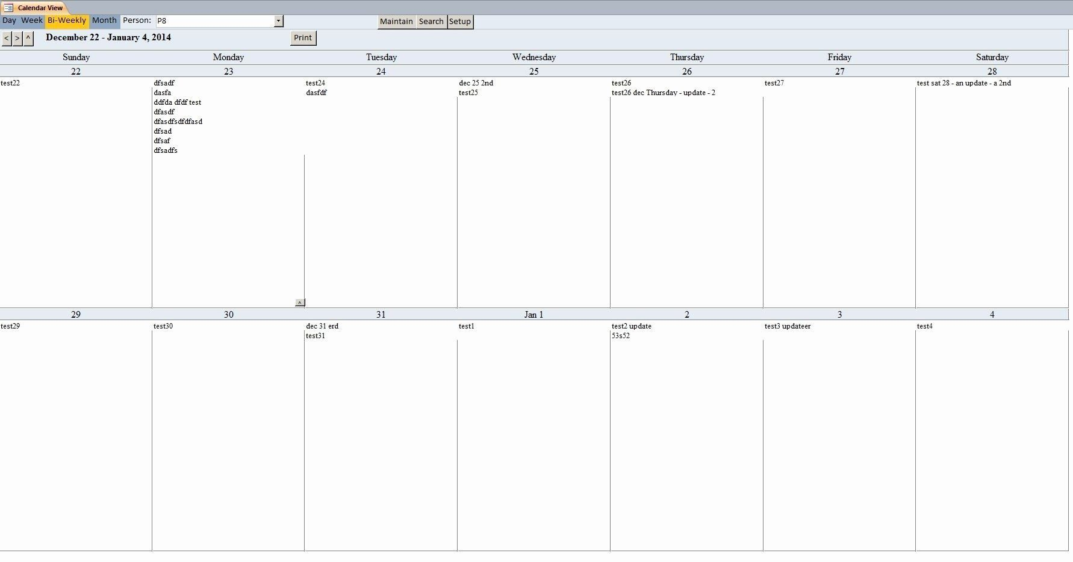Screen dimensions: 1073x562
Task: Switch to Week view
Action: click(32, 20)
